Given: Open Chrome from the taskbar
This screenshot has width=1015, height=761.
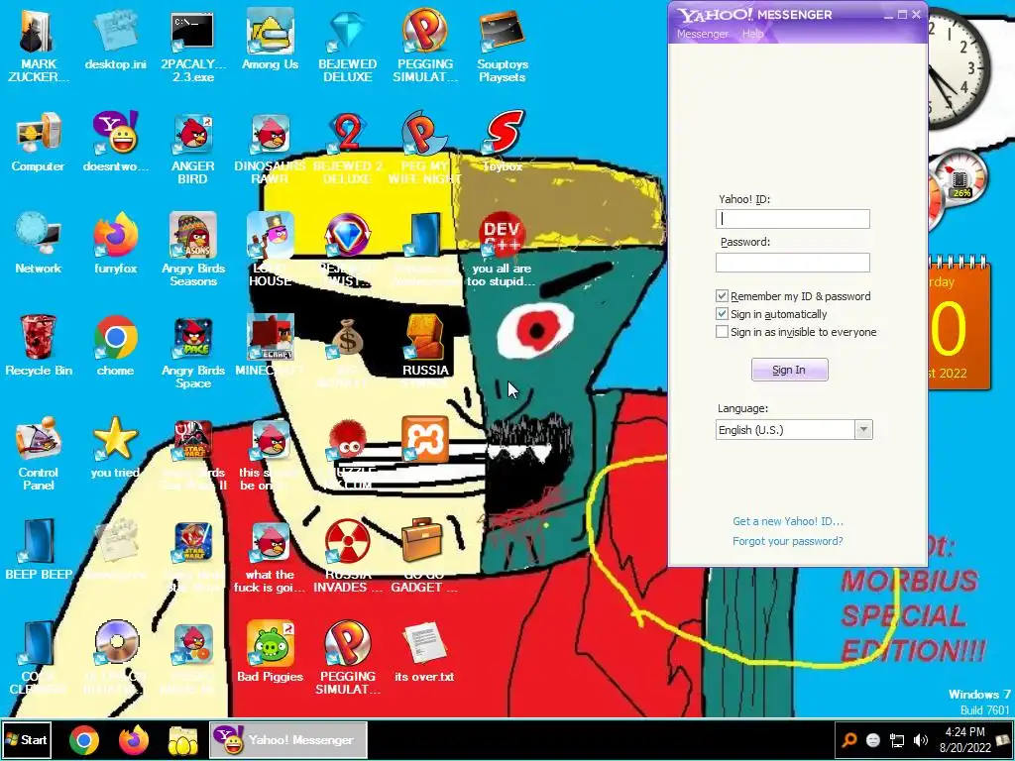Looking at the screenshot, I should pyautogui.click(x=84, y=740).
